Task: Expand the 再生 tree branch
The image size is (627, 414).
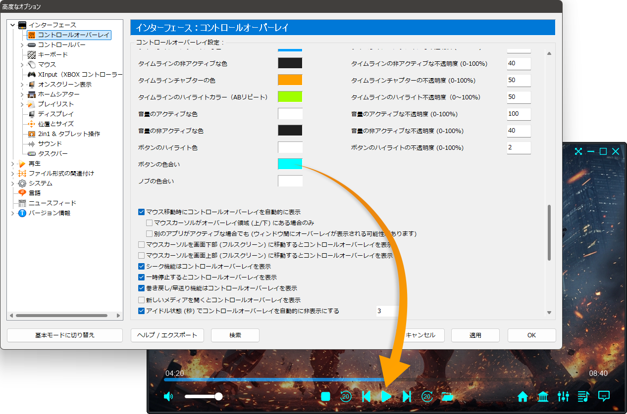Action: tap(13, 163)
